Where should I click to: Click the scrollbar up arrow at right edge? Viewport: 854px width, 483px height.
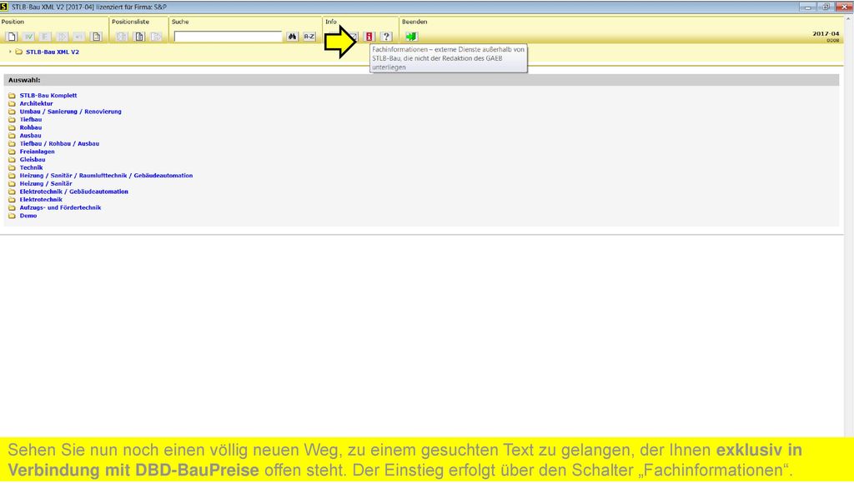coord(848,19)
